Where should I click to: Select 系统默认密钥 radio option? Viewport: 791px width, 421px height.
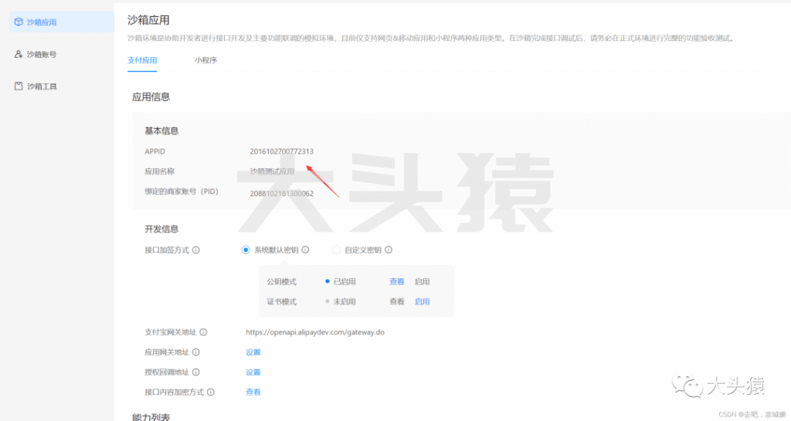point(246,250)
